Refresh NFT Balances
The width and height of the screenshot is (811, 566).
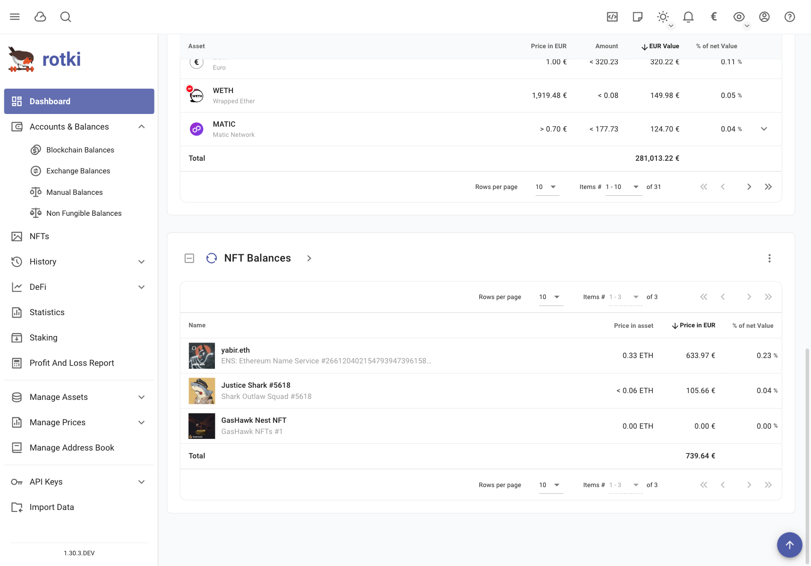click(212, 258)
